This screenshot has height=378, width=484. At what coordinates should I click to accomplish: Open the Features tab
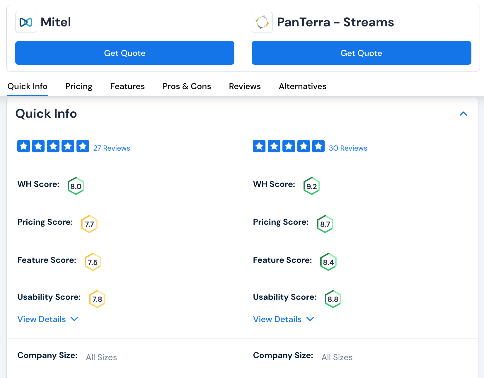pyautogui.click(x=127, y=86)
